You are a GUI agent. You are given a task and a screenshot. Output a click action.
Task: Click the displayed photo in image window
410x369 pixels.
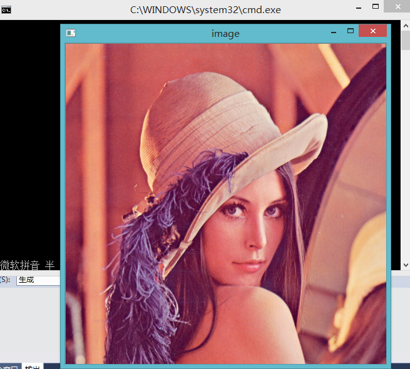226,204
